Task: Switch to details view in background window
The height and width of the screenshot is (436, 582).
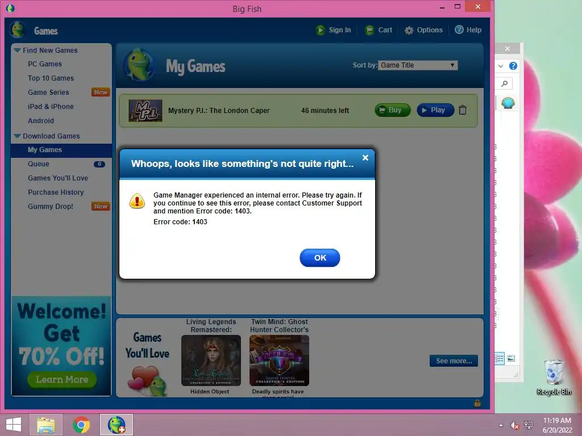Action: (499, 359)
